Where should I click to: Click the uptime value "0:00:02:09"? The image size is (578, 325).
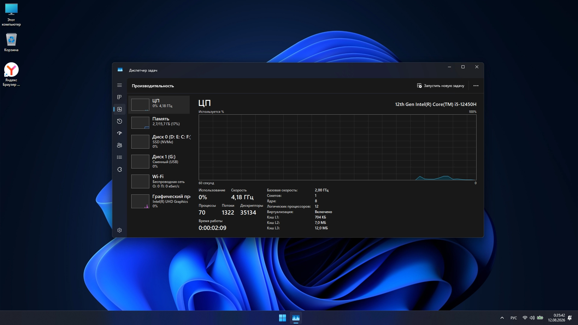click(213, 228)
